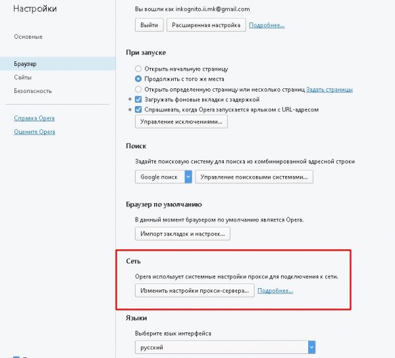Go to the Безопасность settings section
395x358 pixels.
[x=32, y=90]
